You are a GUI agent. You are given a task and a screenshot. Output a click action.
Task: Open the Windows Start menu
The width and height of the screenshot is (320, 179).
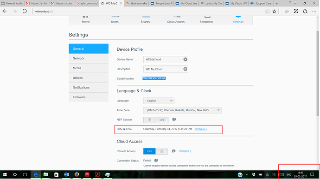coord(5,174)
